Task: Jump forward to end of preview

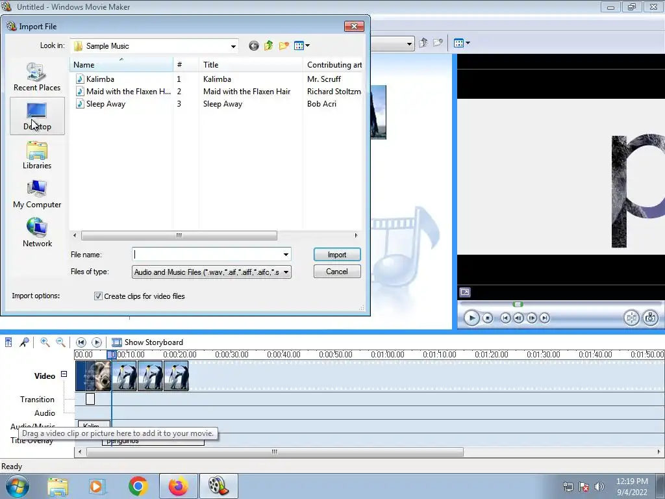Action: 545,318
